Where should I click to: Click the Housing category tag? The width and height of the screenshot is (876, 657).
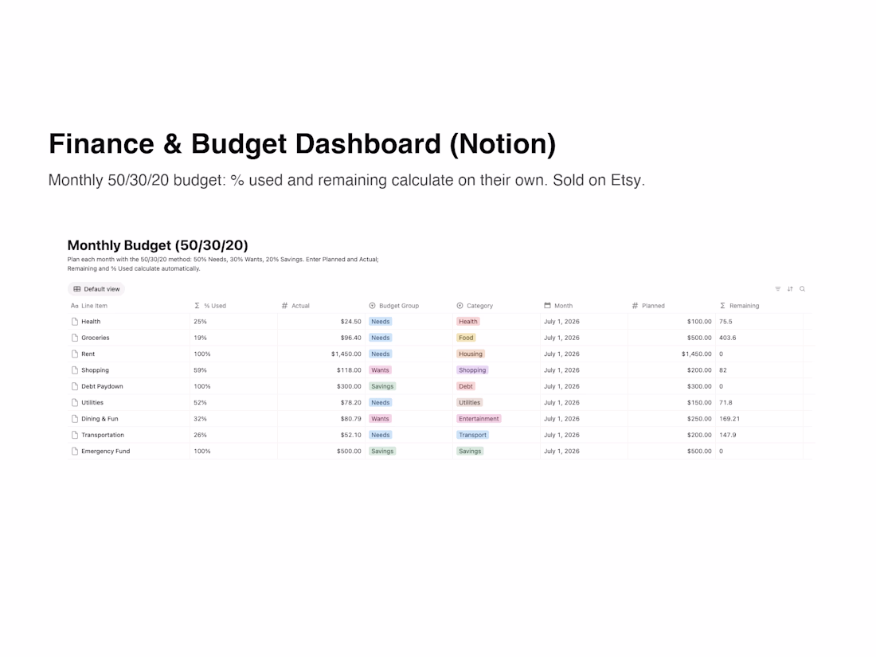pyautogui.click(x=471, y=354)
